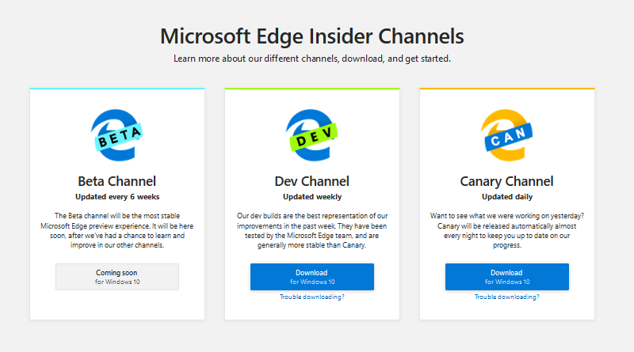
Task: Click 'Updated daily' text
Action: pyautogui.click(x=507, y=197)
